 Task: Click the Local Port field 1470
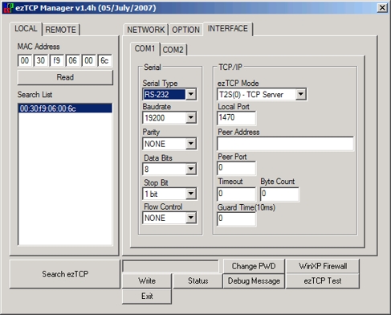(x=236, y=118)
